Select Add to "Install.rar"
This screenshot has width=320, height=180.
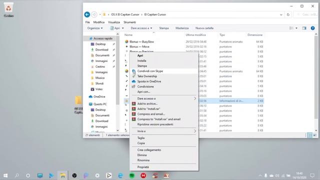[x=164, y=109]
